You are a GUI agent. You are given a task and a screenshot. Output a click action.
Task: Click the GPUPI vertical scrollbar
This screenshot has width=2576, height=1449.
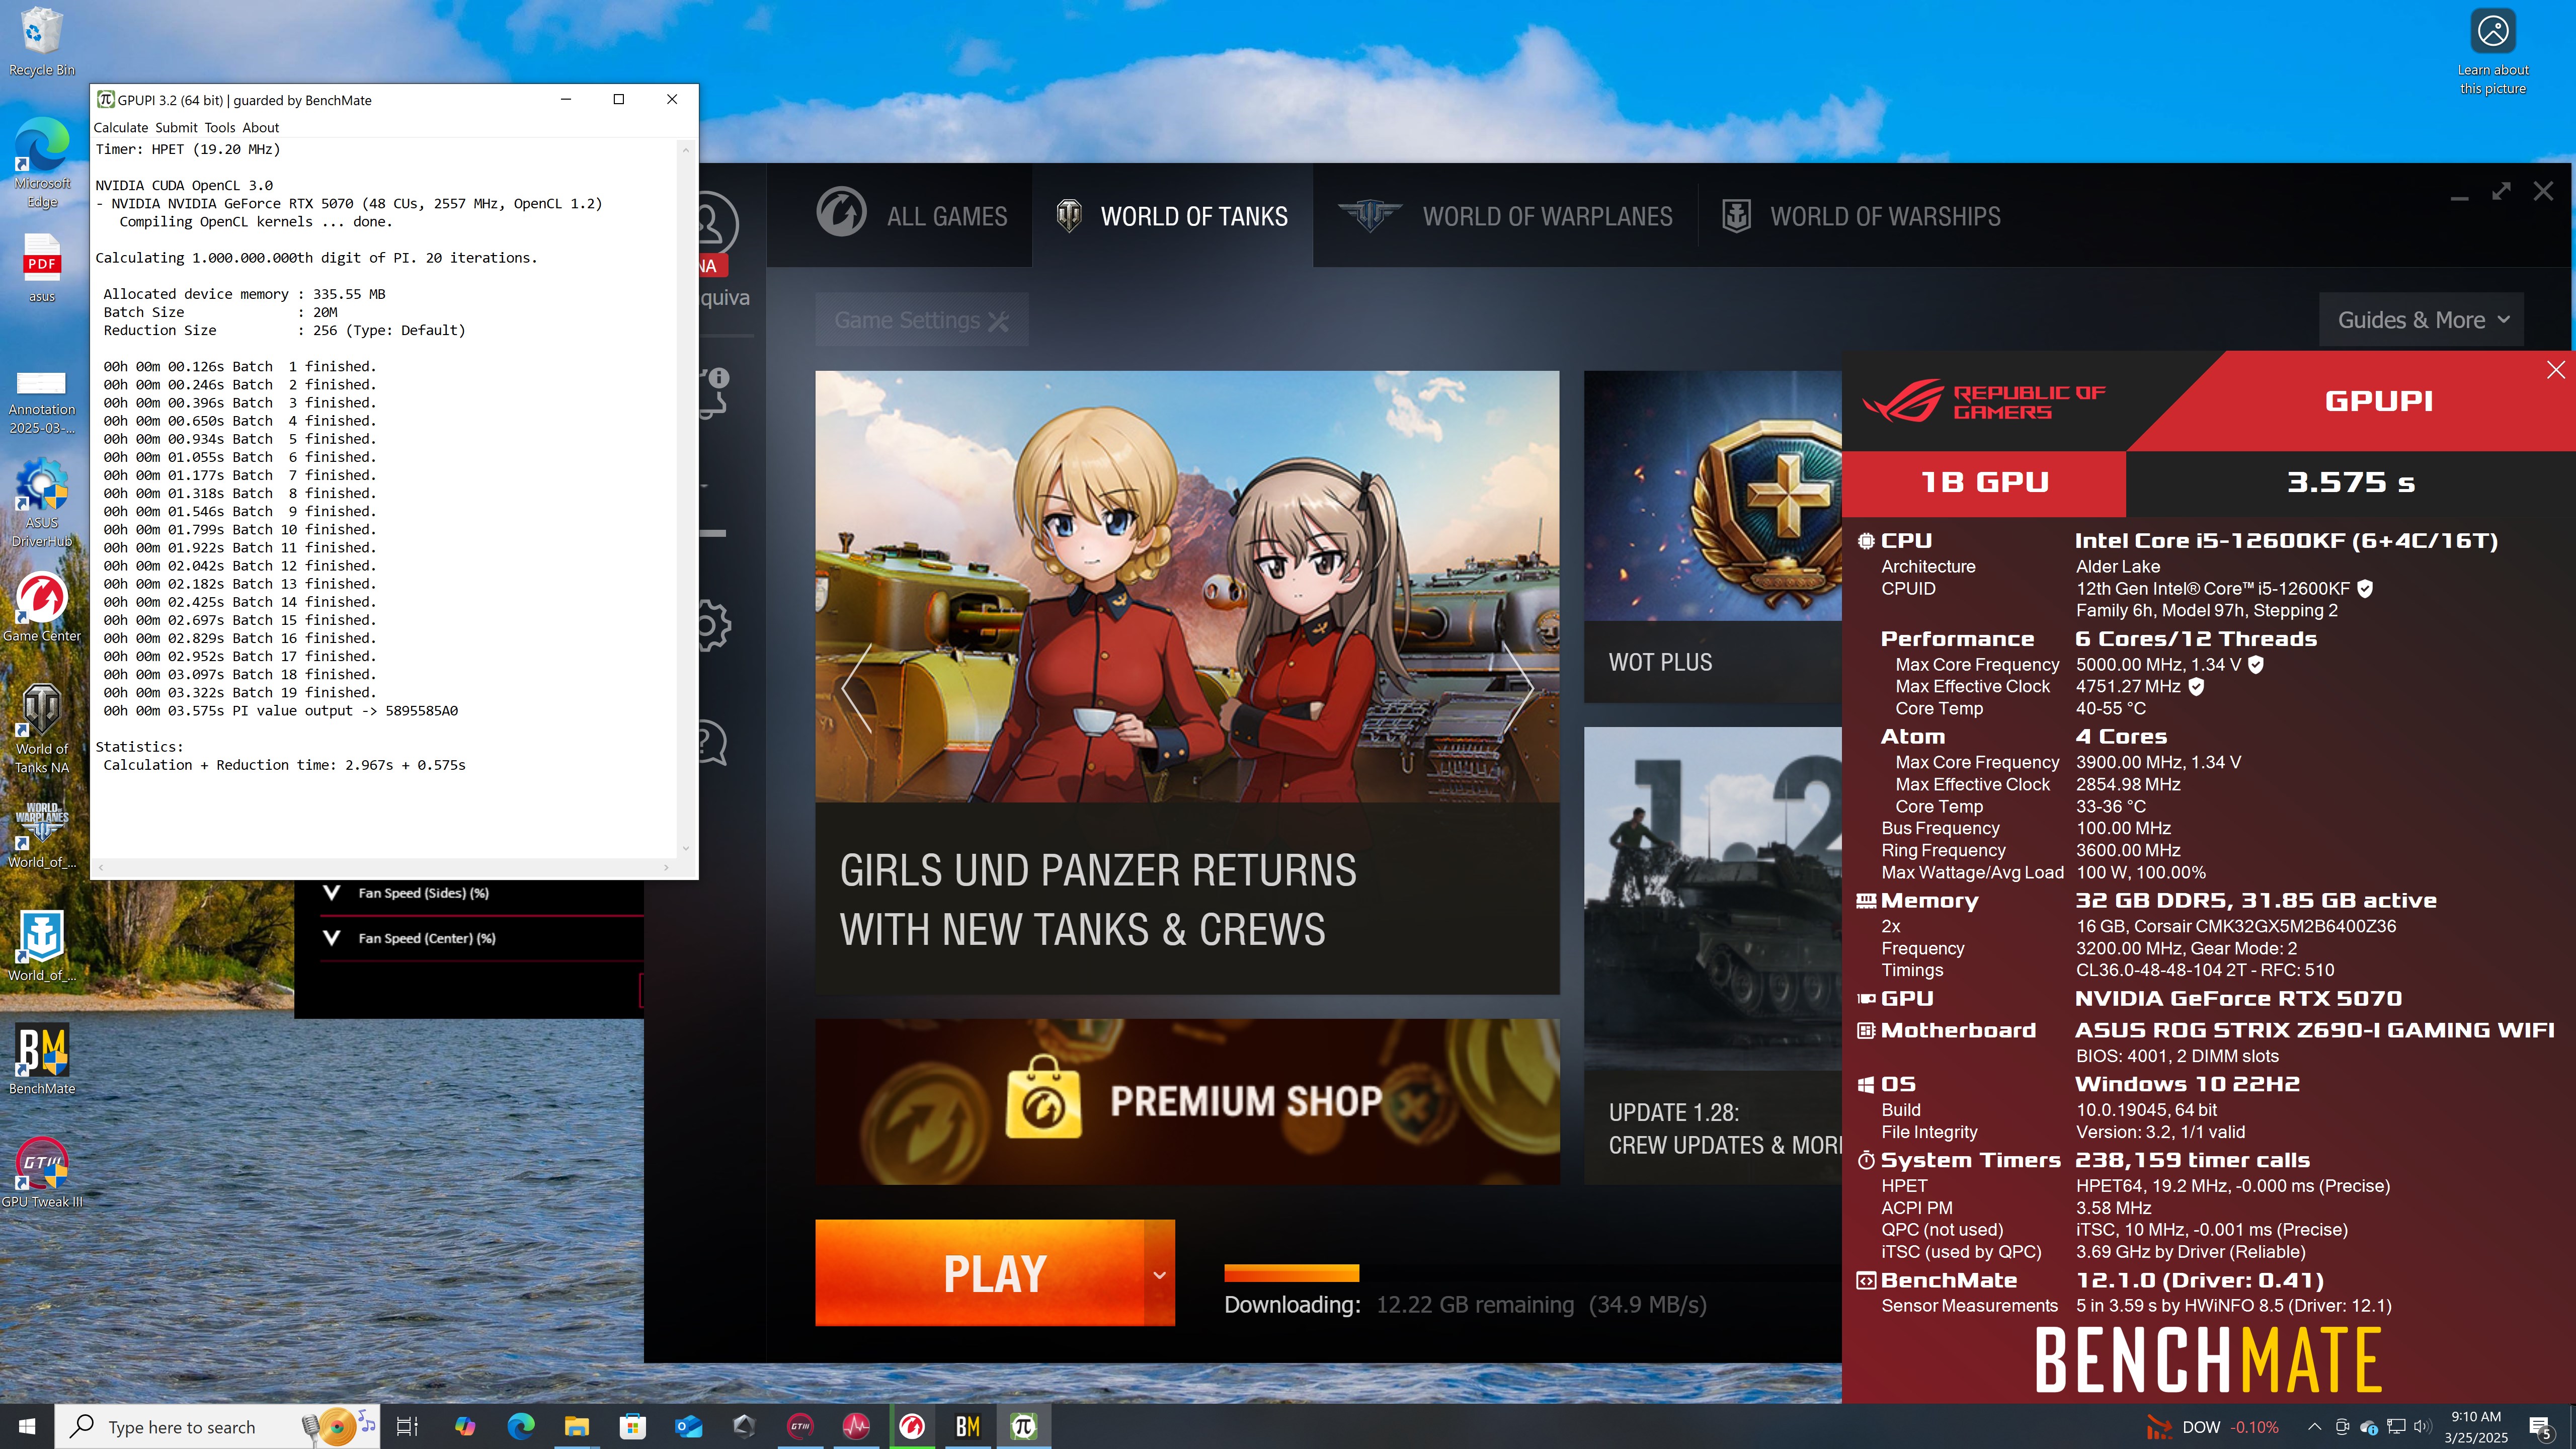click(x=686, y=498)
